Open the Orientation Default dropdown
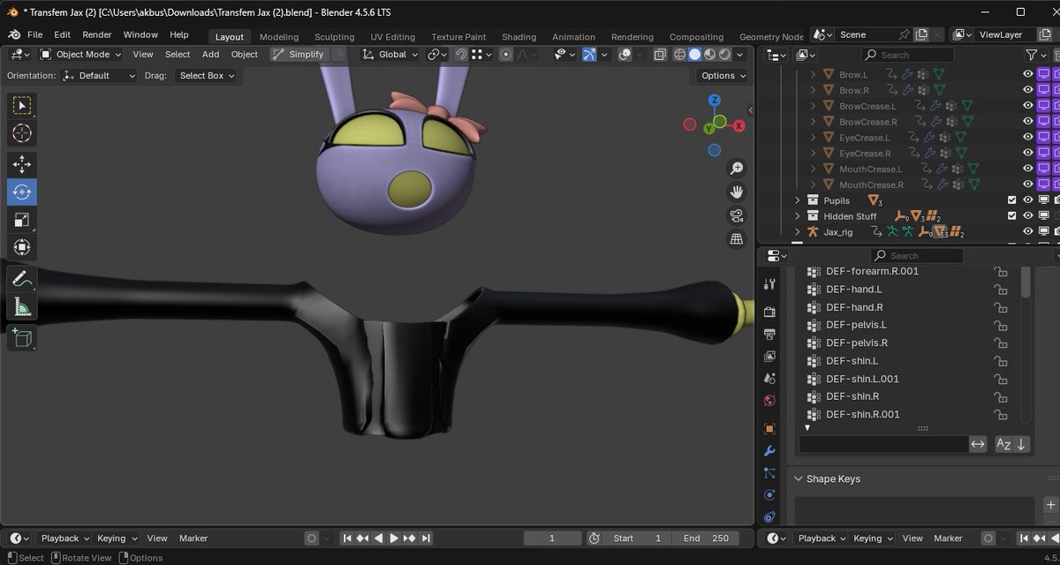Image resolution: width=1060 pixels, height=565 pixels. (x=100, y=76)
